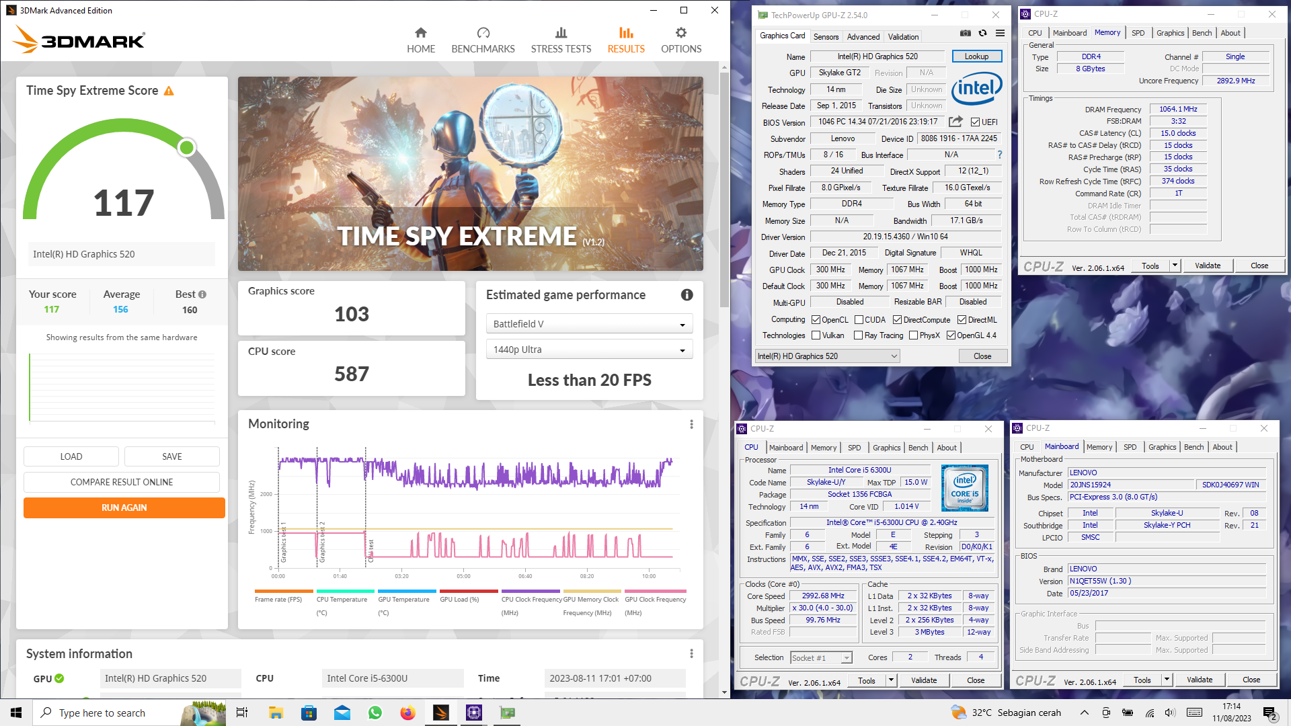Image resolution: width=1291 pixels, height=726 pixels.
Task: Click COMPARE RESULT ONLINE button
Action: point(122,482)
